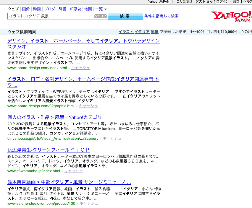
Task: Open 鈴木奈月絵画 中部イタリア result title
Action: (69, 182)
